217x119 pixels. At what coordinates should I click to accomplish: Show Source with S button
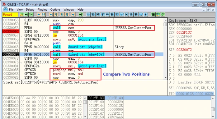point(146,15)
